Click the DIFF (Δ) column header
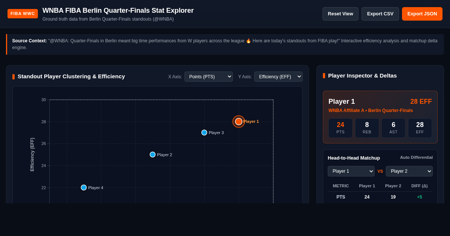The width and height of the screenshot is (450, 236). [x=420, y=186]
